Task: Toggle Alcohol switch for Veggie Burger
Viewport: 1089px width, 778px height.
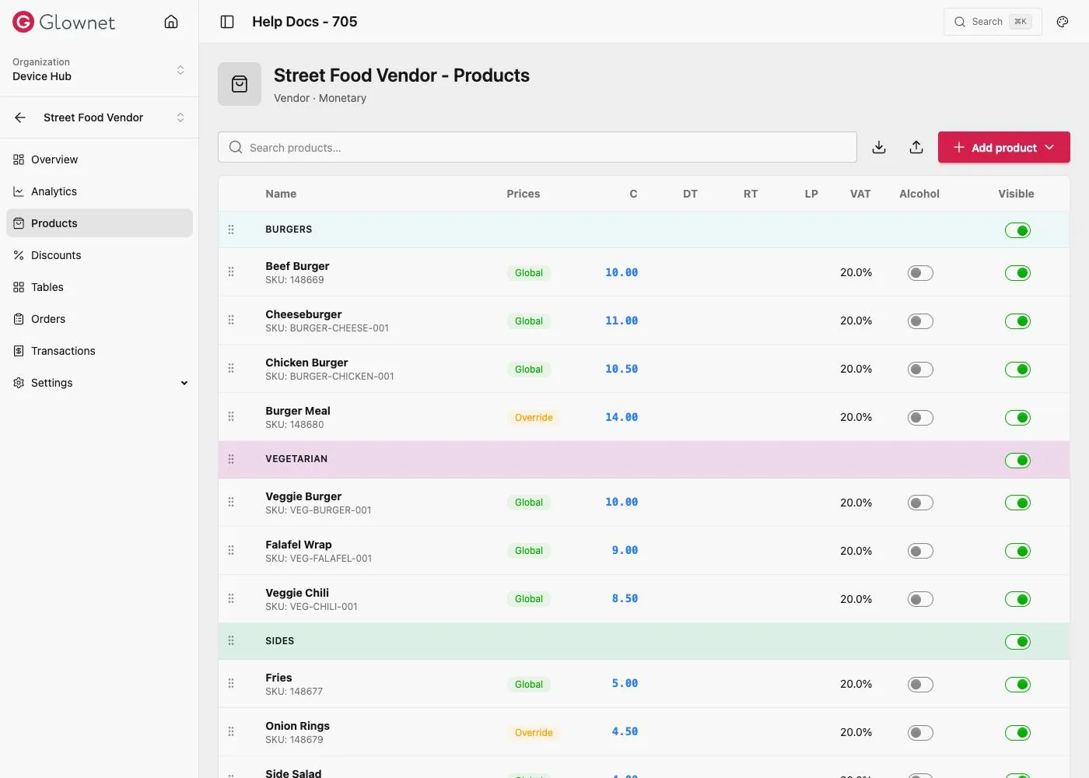Action: point(920,503)
